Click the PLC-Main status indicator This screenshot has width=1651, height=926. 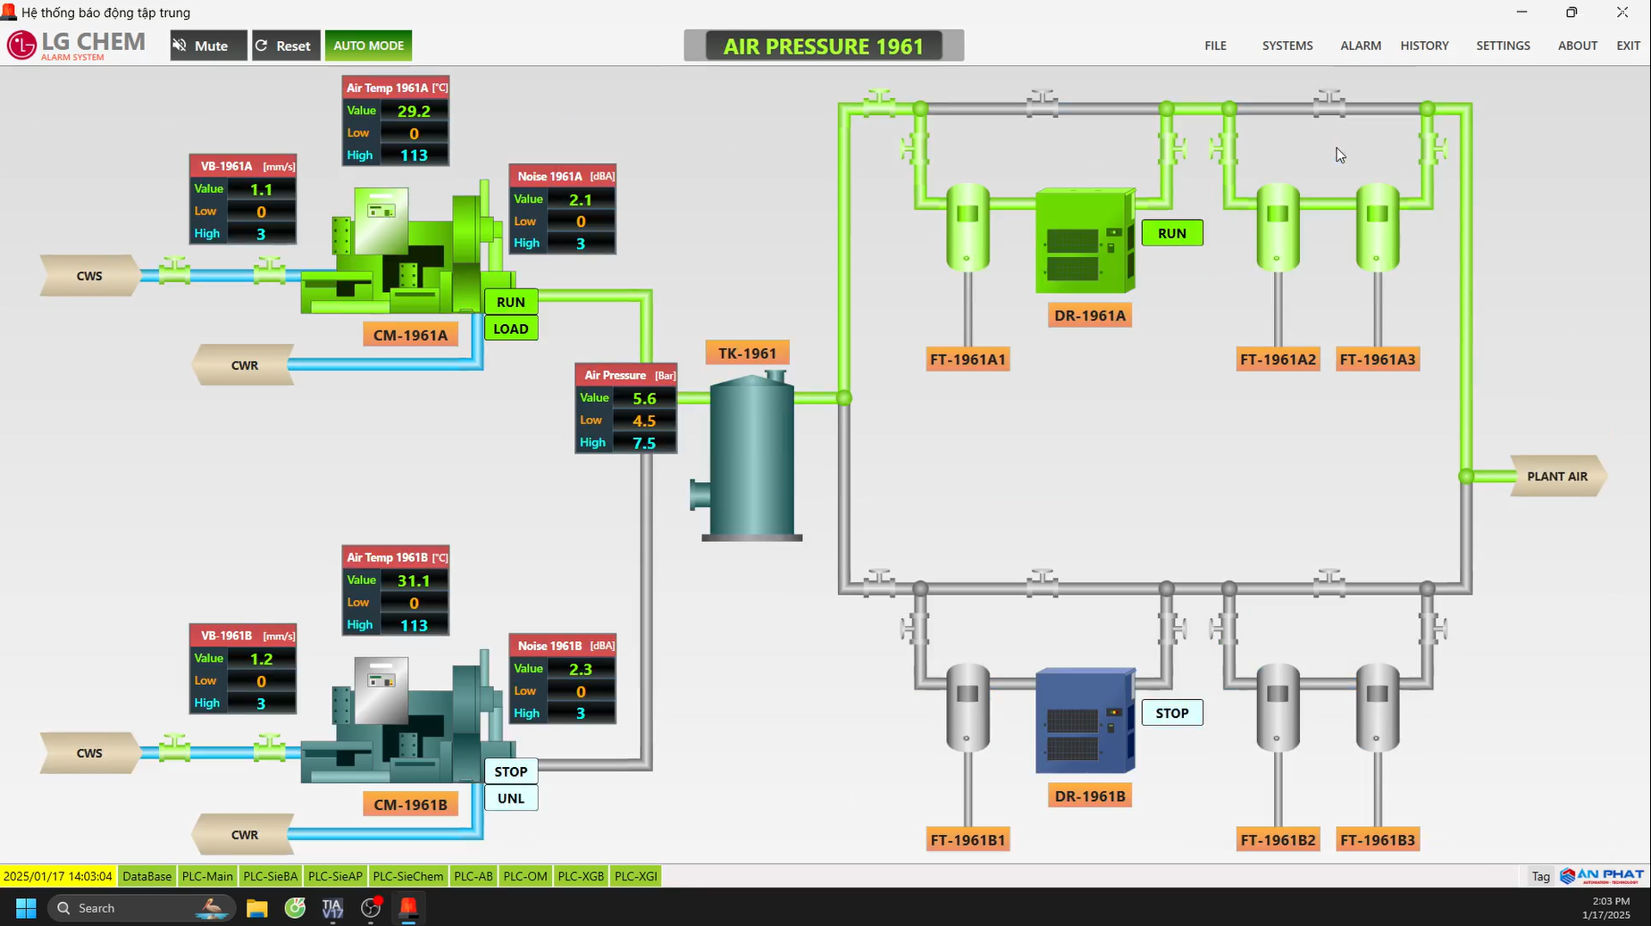click(x=207, y=876)
